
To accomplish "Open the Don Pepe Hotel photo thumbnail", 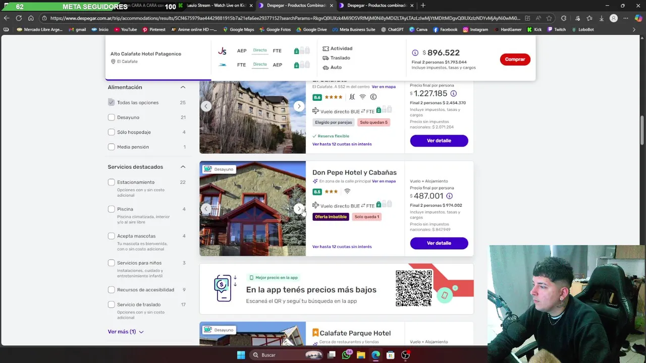I will (252, 209).
